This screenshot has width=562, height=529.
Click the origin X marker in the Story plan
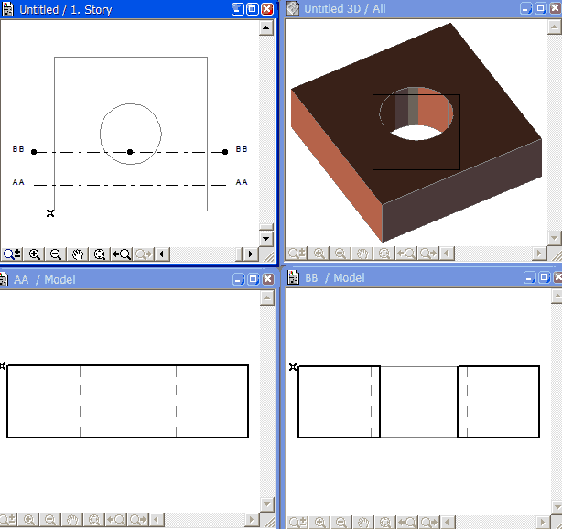click(50, 213)
